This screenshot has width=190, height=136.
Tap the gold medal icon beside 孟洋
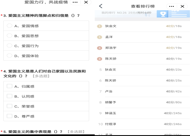99,37
